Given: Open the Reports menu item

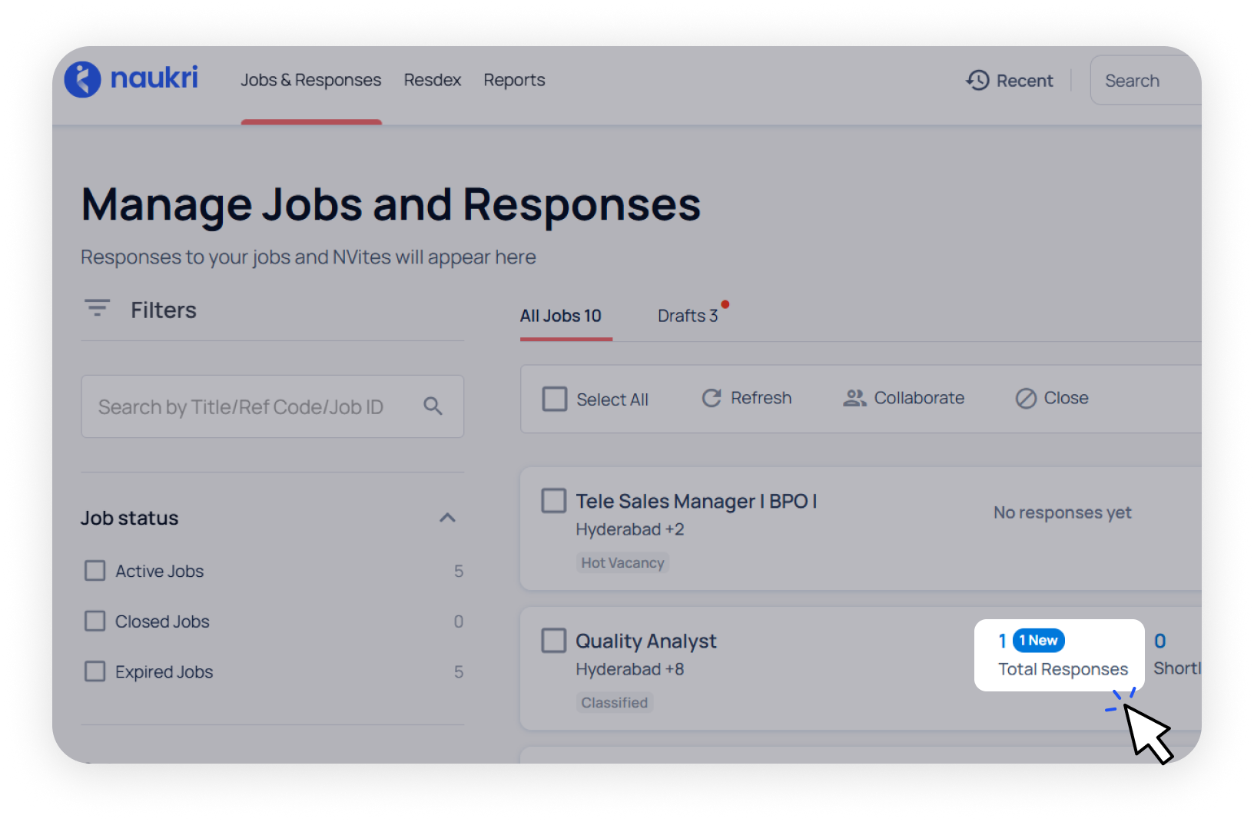Looking at the screenshot, I should pos(514,80).
